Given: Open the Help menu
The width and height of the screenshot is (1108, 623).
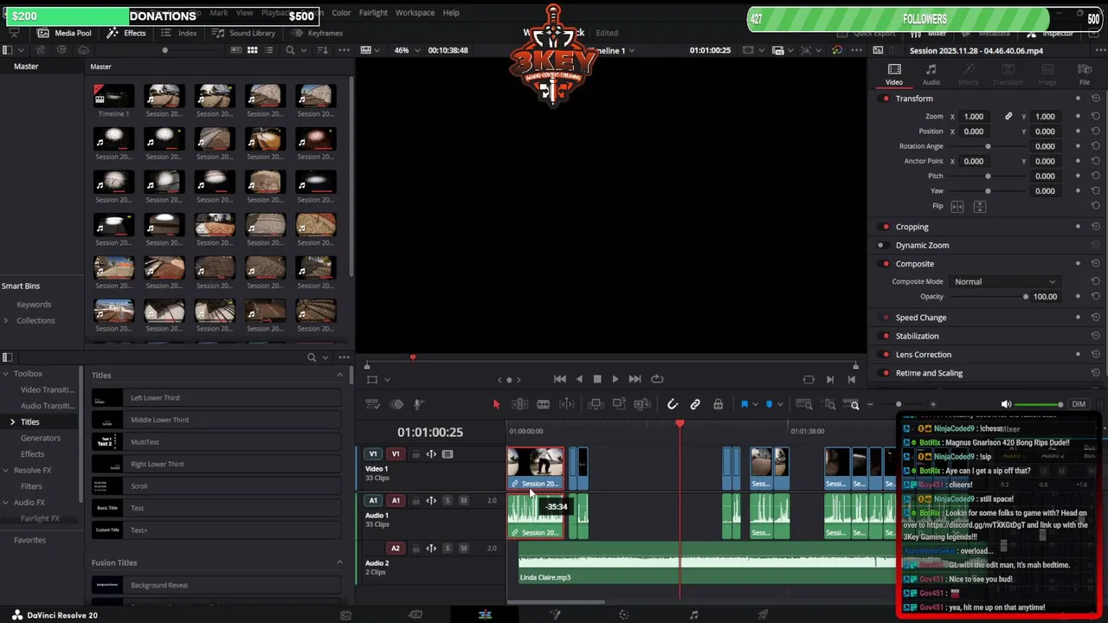Looking at the screenshot, I should pyautogui.click(x=451, y=13).
